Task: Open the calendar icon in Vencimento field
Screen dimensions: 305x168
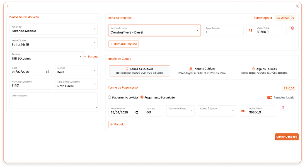Action: coord(138,113)
